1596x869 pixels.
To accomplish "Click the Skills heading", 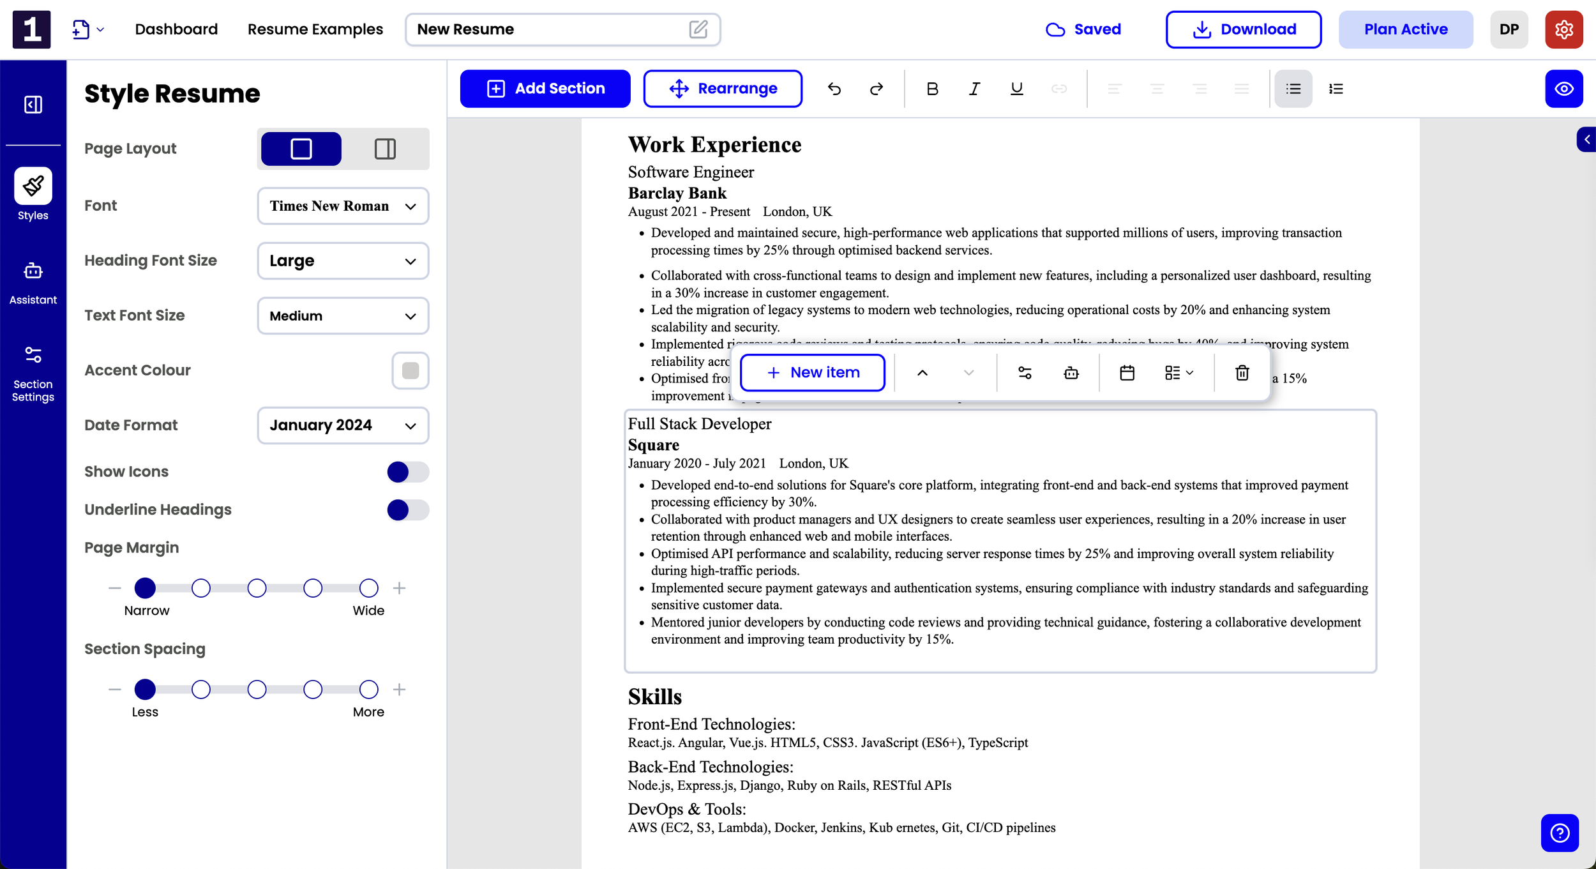I will [655, 697].
